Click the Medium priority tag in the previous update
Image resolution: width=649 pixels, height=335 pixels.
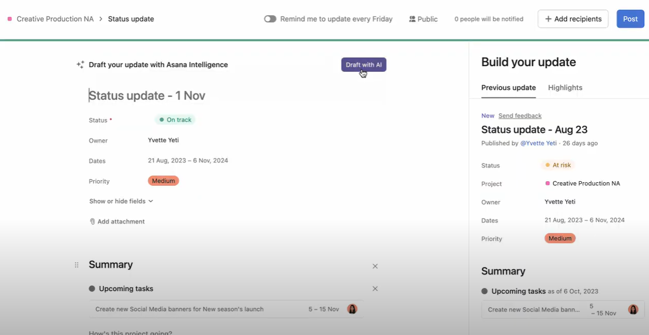[x=560, y=238]
